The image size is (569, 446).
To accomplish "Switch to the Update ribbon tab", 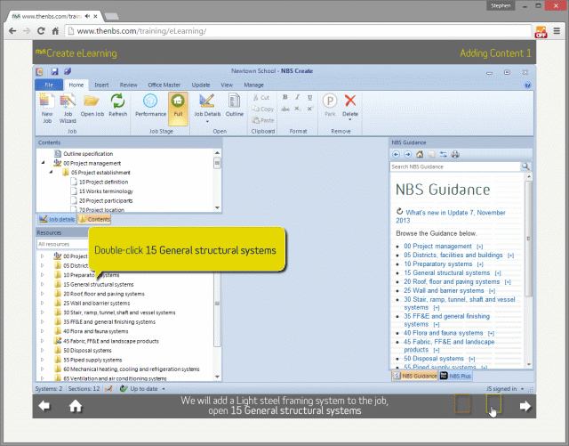I will click(x=201, y=85).
